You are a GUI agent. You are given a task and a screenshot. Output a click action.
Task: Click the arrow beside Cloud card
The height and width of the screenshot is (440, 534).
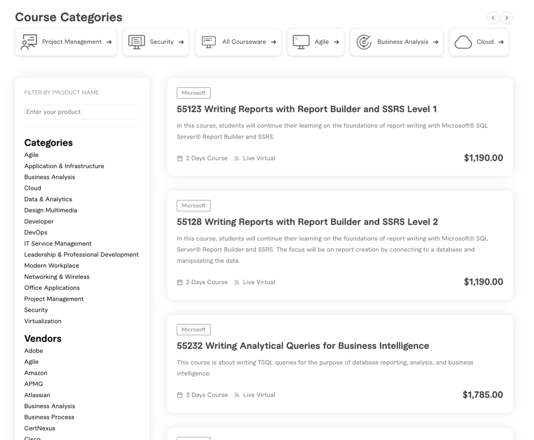(501, 42)
